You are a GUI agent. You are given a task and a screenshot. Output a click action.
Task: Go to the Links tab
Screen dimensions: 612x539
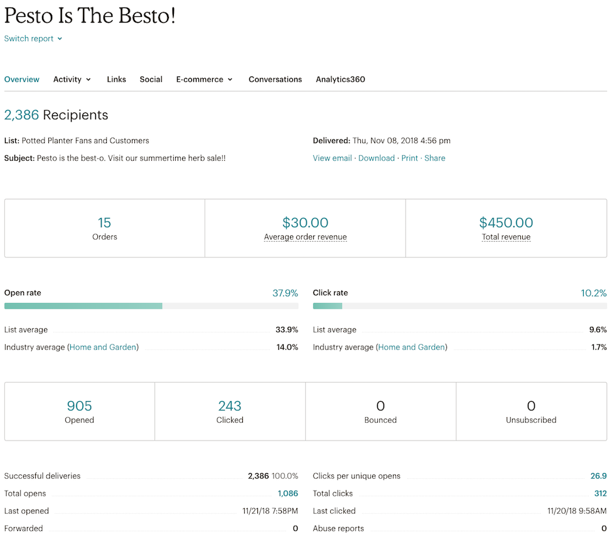point(116,80)
